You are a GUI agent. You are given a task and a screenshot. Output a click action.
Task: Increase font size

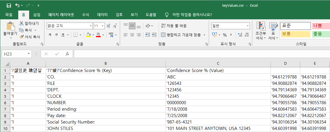[x=108, y=26]
